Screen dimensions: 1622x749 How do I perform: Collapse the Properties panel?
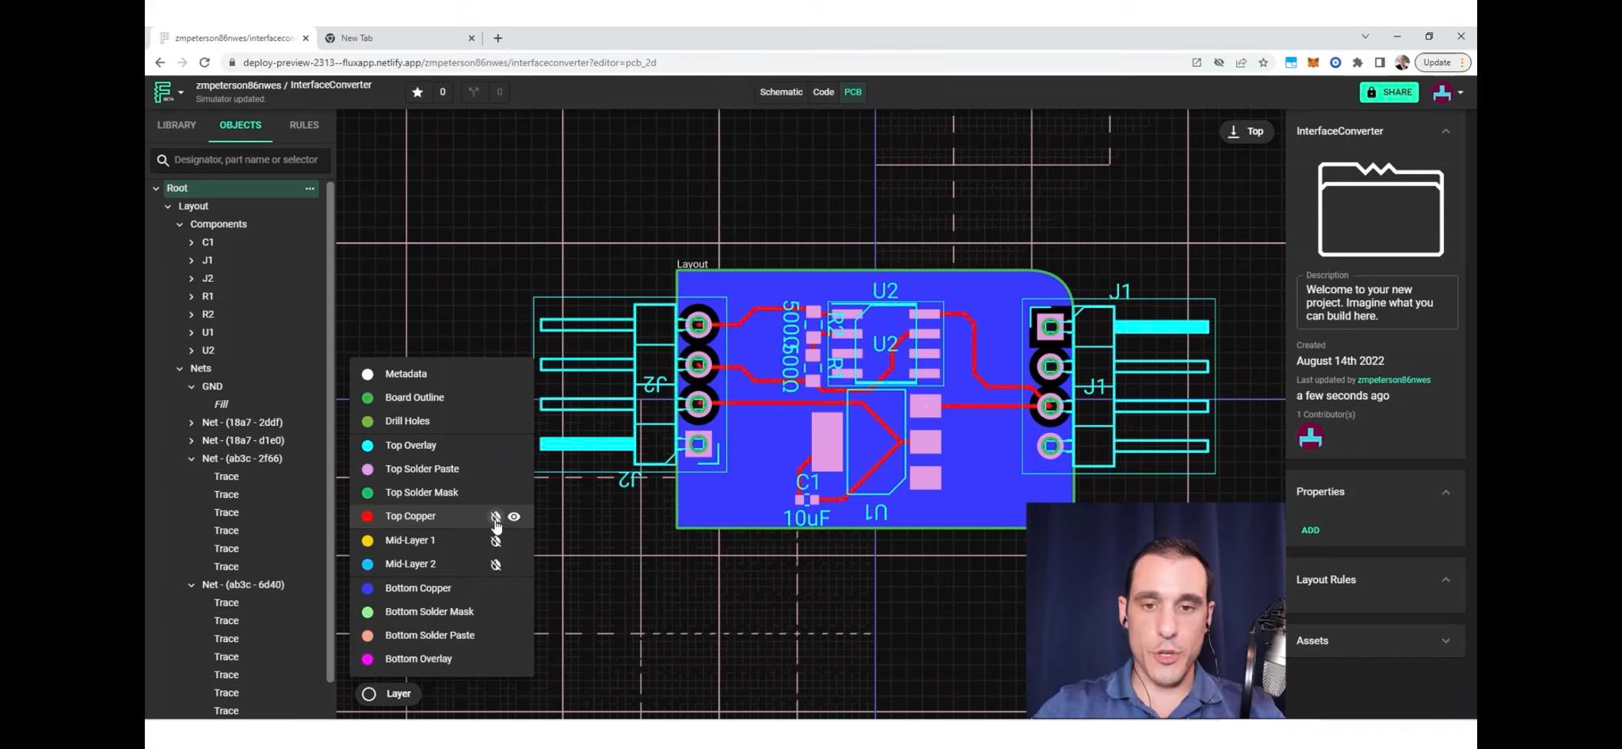(1445, 491)
